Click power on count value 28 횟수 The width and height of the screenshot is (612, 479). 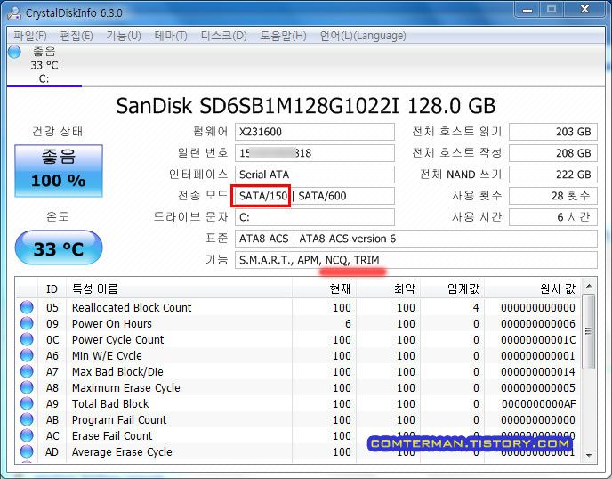point(553,196)
